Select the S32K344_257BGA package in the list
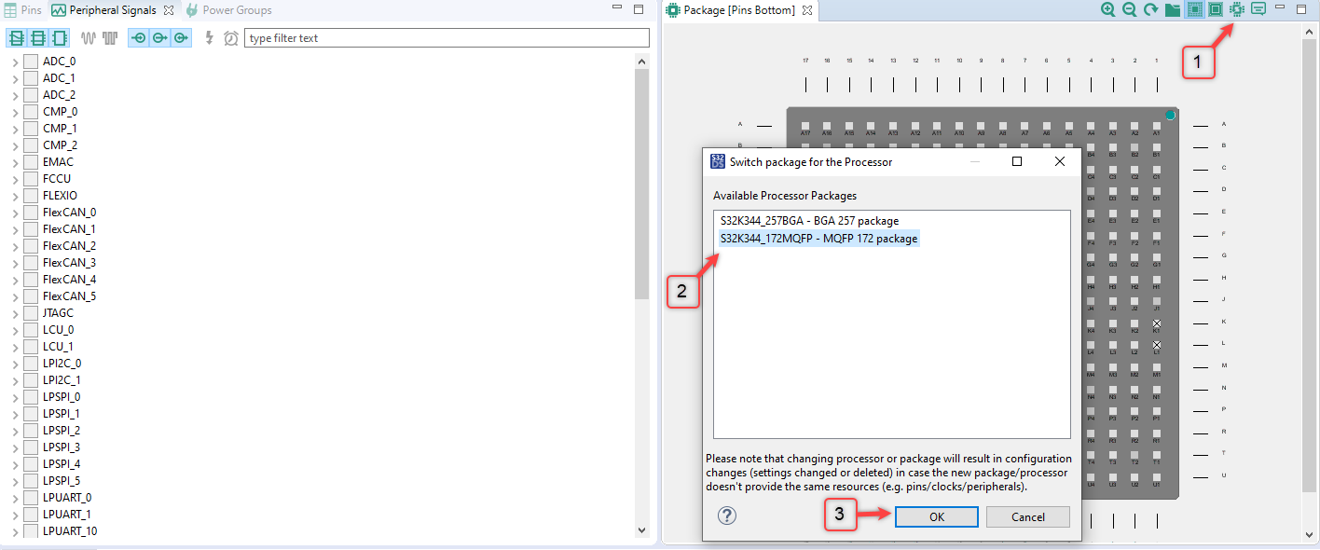The width and height of the screenshot is (1320, 550). point(806,221)
